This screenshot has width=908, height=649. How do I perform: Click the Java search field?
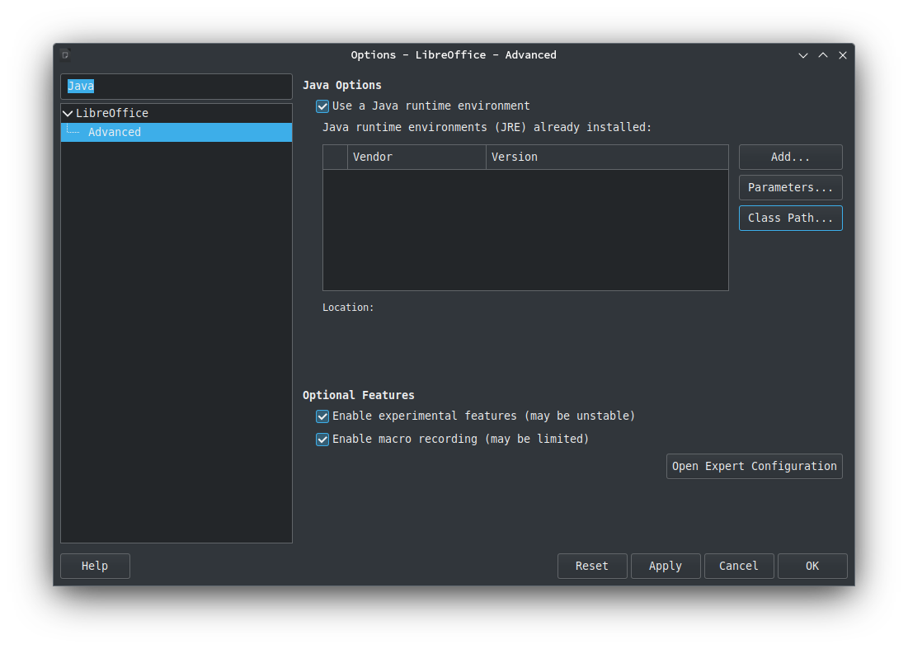[x=176, y=87]
